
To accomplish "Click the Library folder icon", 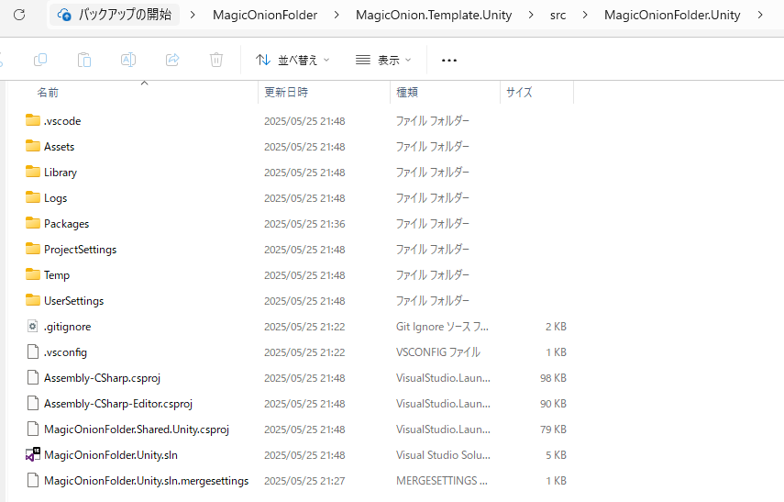I will (32, 172).
